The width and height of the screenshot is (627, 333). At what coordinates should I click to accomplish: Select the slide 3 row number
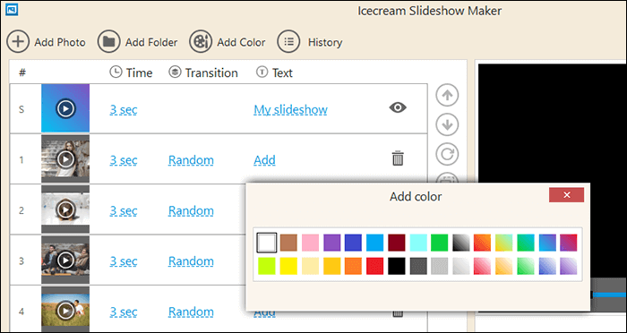pyautogui.click(x=21, y=261)
